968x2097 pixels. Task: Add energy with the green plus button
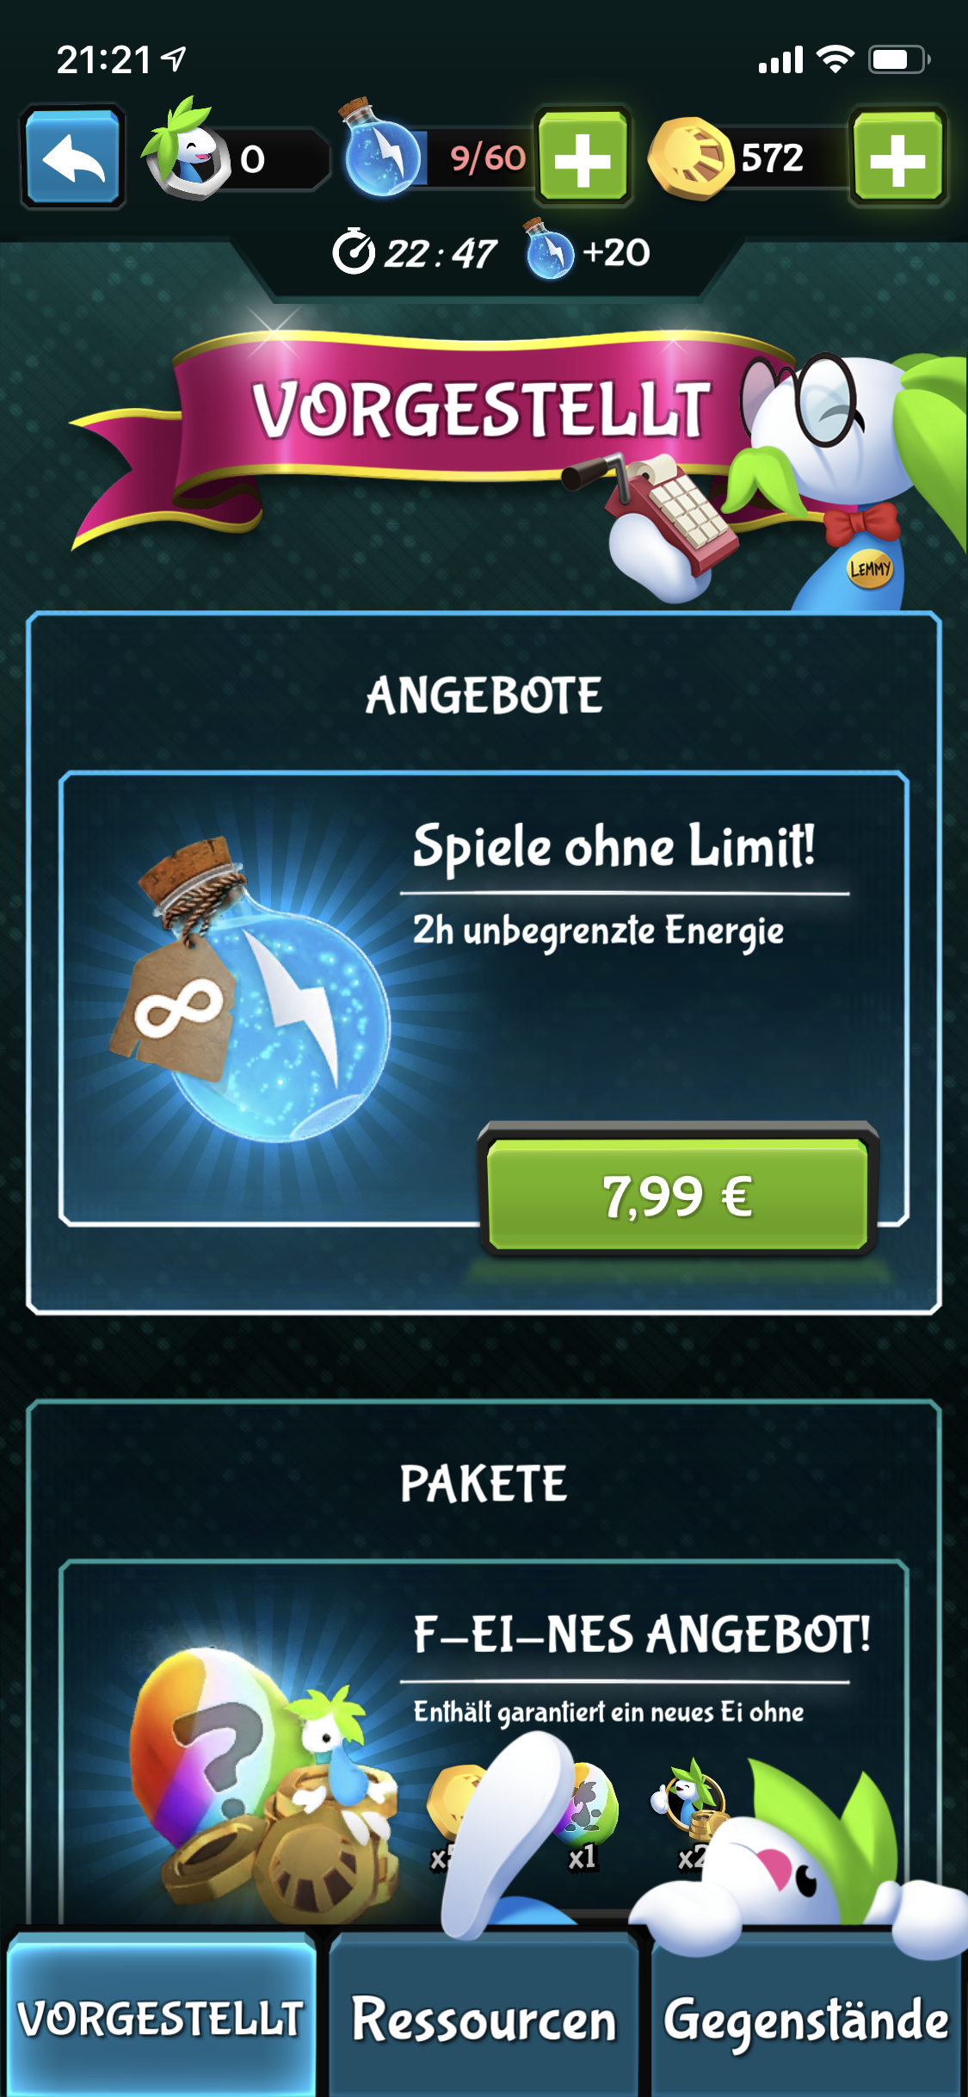(583, 157)
